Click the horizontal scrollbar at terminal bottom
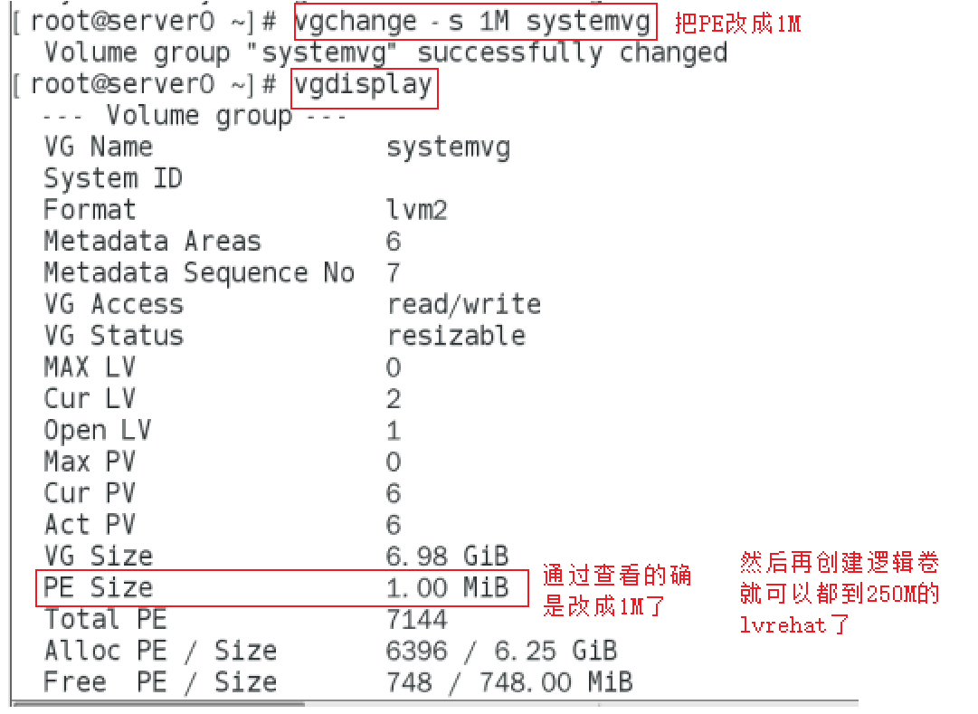The height and width of the screenshot is (714, 978). pos(158,703)
